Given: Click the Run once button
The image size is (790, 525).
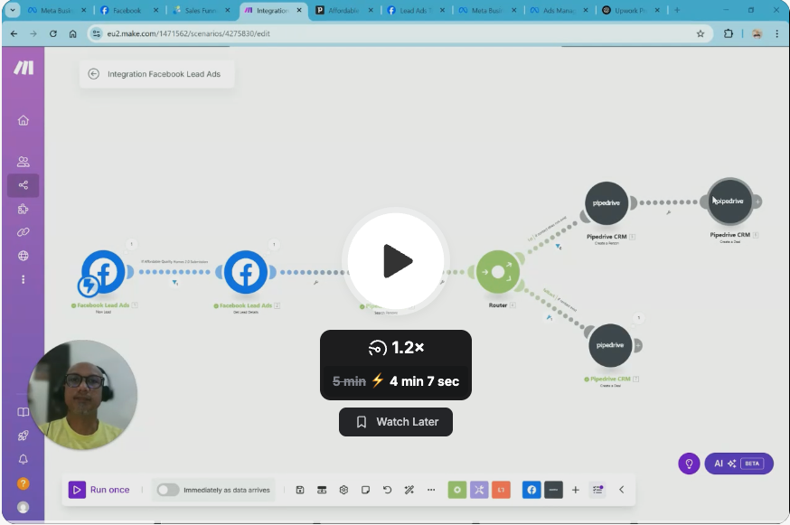Looking at the screenshot, I should (99, 490).
